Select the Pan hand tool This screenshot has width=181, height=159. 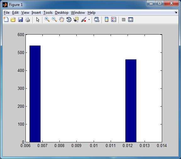click(62, 19)
